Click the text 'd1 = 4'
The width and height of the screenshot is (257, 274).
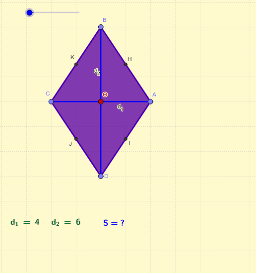[x=25, y=223]
